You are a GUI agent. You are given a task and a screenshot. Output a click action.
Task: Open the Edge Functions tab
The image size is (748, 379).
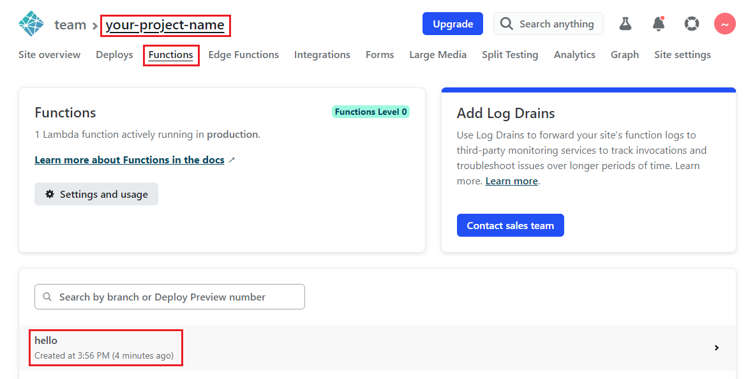click(243, 55)
